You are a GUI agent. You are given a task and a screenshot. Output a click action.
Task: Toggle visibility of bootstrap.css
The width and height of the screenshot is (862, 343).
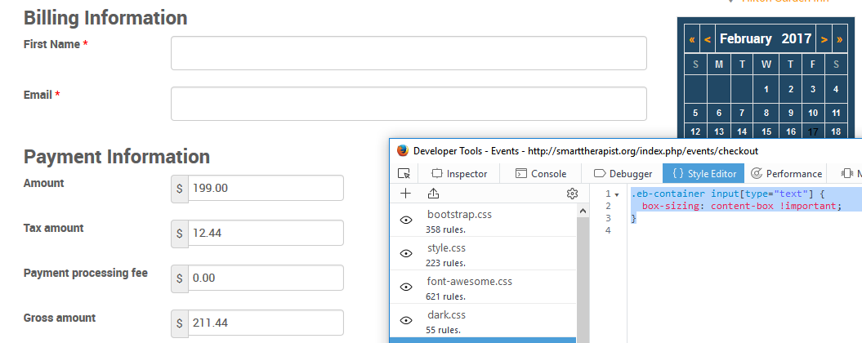point(406,220)
